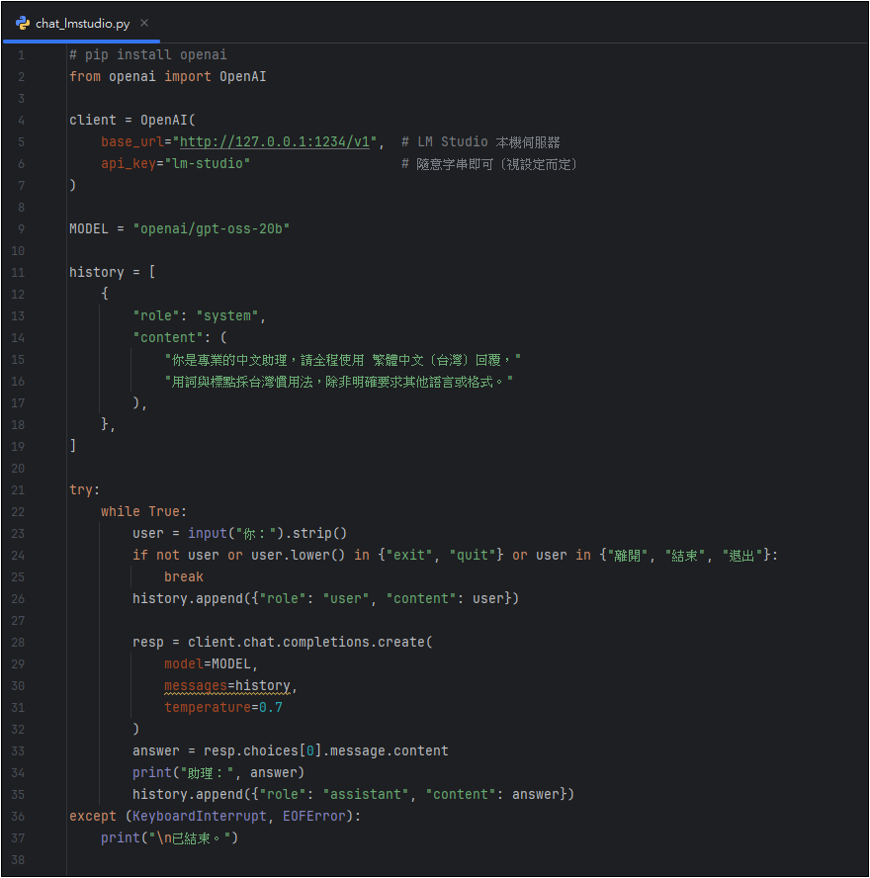This screenshot has width=870, height=878.
Task: Click the "system" role string
Action: point(231,315)
